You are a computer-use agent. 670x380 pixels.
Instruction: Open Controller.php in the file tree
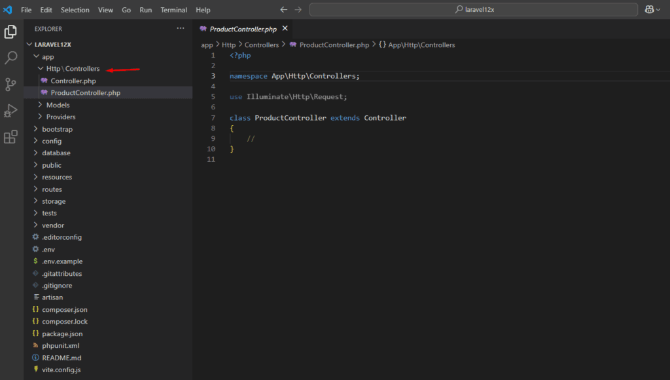(73, 81)
